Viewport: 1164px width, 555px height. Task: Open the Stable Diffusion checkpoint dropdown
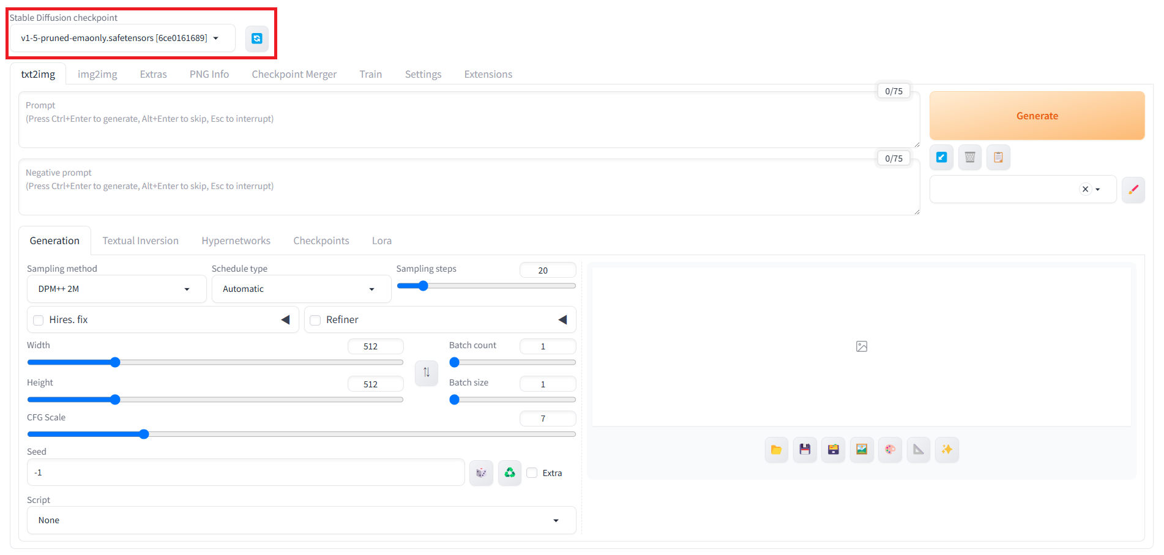[x=122, y=38]
